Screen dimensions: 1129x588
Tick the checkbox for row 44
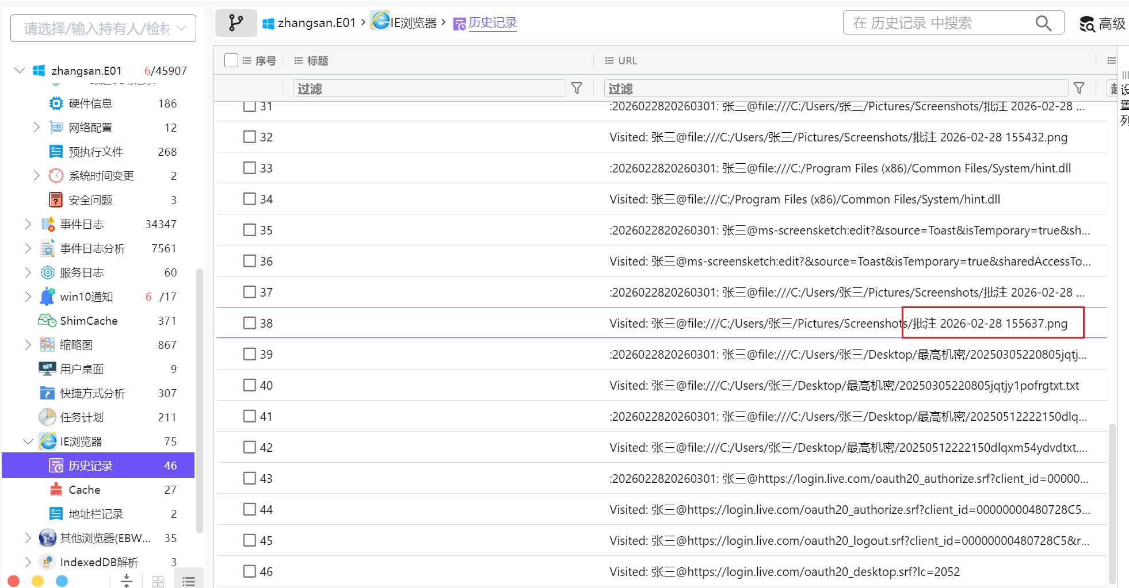tap(249, 509)
